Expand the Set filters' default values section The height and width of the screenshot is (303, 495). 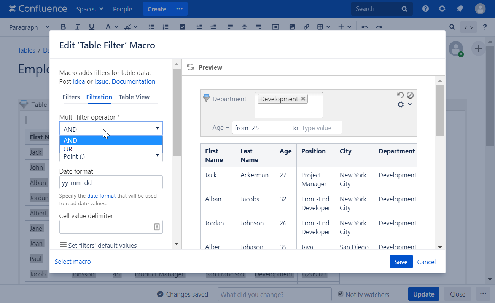[99, 246]
